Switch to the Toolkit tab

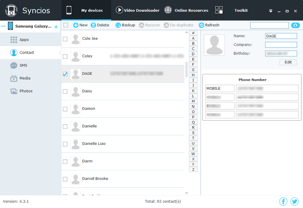click(232, 10)
